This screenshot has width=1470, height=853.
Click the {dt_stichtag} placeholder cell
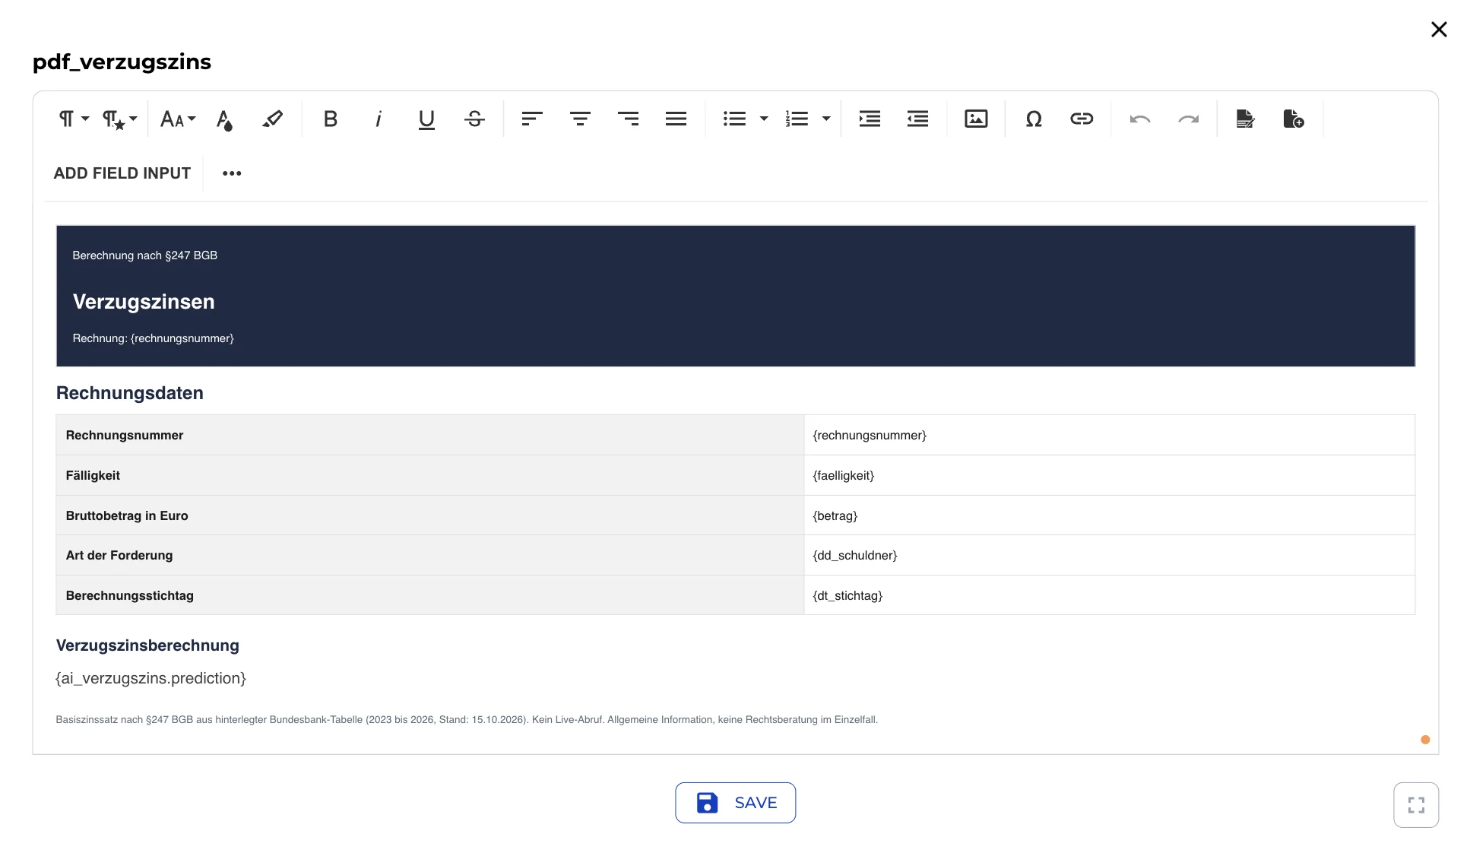1109,595
